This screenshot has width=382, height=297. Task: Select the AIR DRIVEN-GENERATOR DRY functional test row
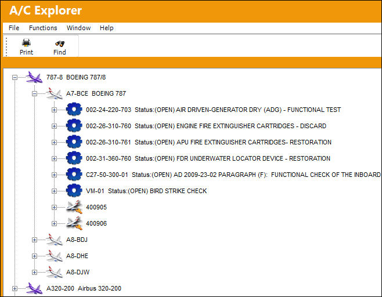point(213,110)
